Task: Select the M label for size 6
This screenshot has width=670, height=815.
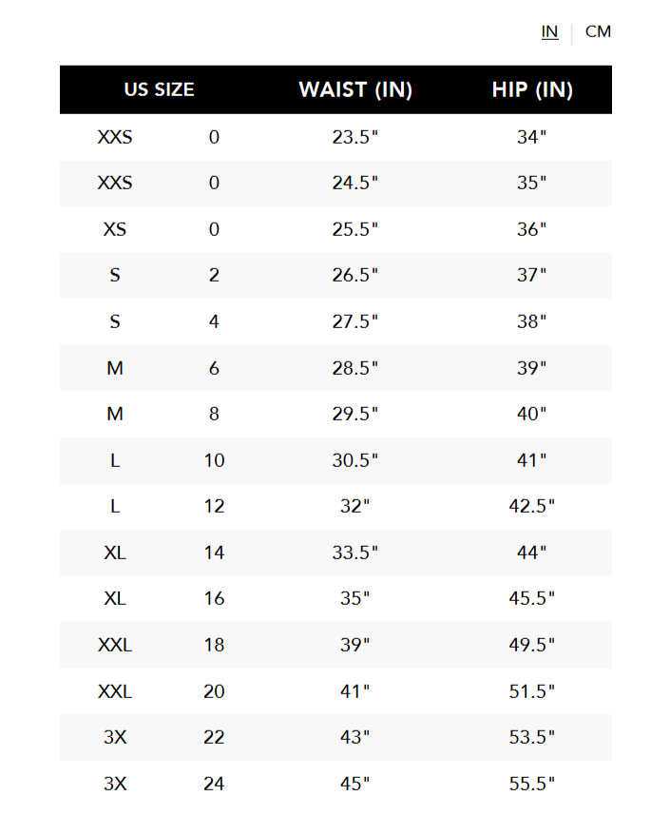Action: click(115, 368)
